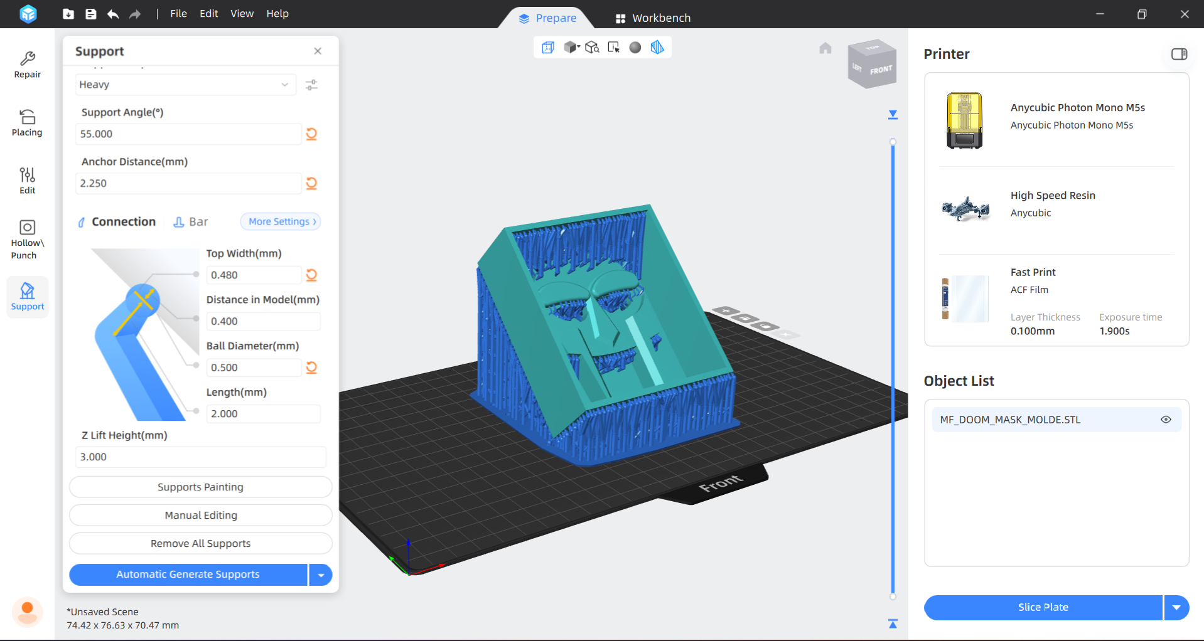Viewport: 1204px width, 641px height.
Task: Click the cube-with-magnifier view icon
Action: coord(593,48)
